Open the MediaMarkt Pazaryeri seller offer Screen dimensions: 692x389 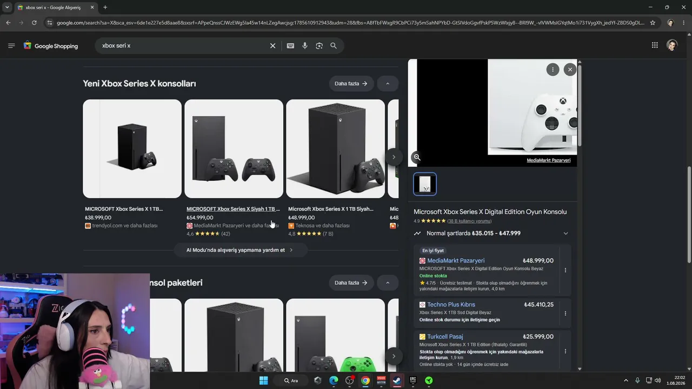tap(456, 260)
